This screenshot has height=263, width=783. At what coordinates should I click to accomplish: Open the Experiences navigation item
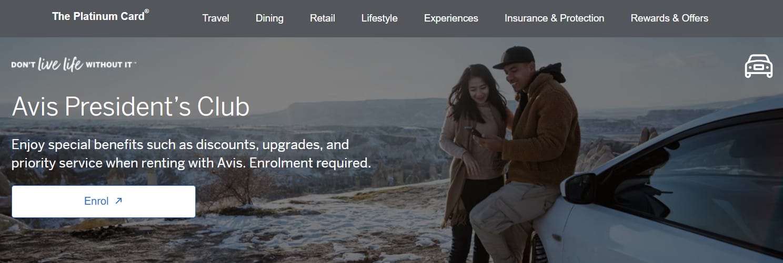[451, 18]
